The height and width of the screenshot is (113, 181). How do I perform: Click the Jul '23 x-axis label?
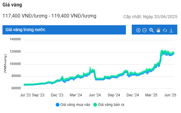pyautogui.click(x=25, y=95)
